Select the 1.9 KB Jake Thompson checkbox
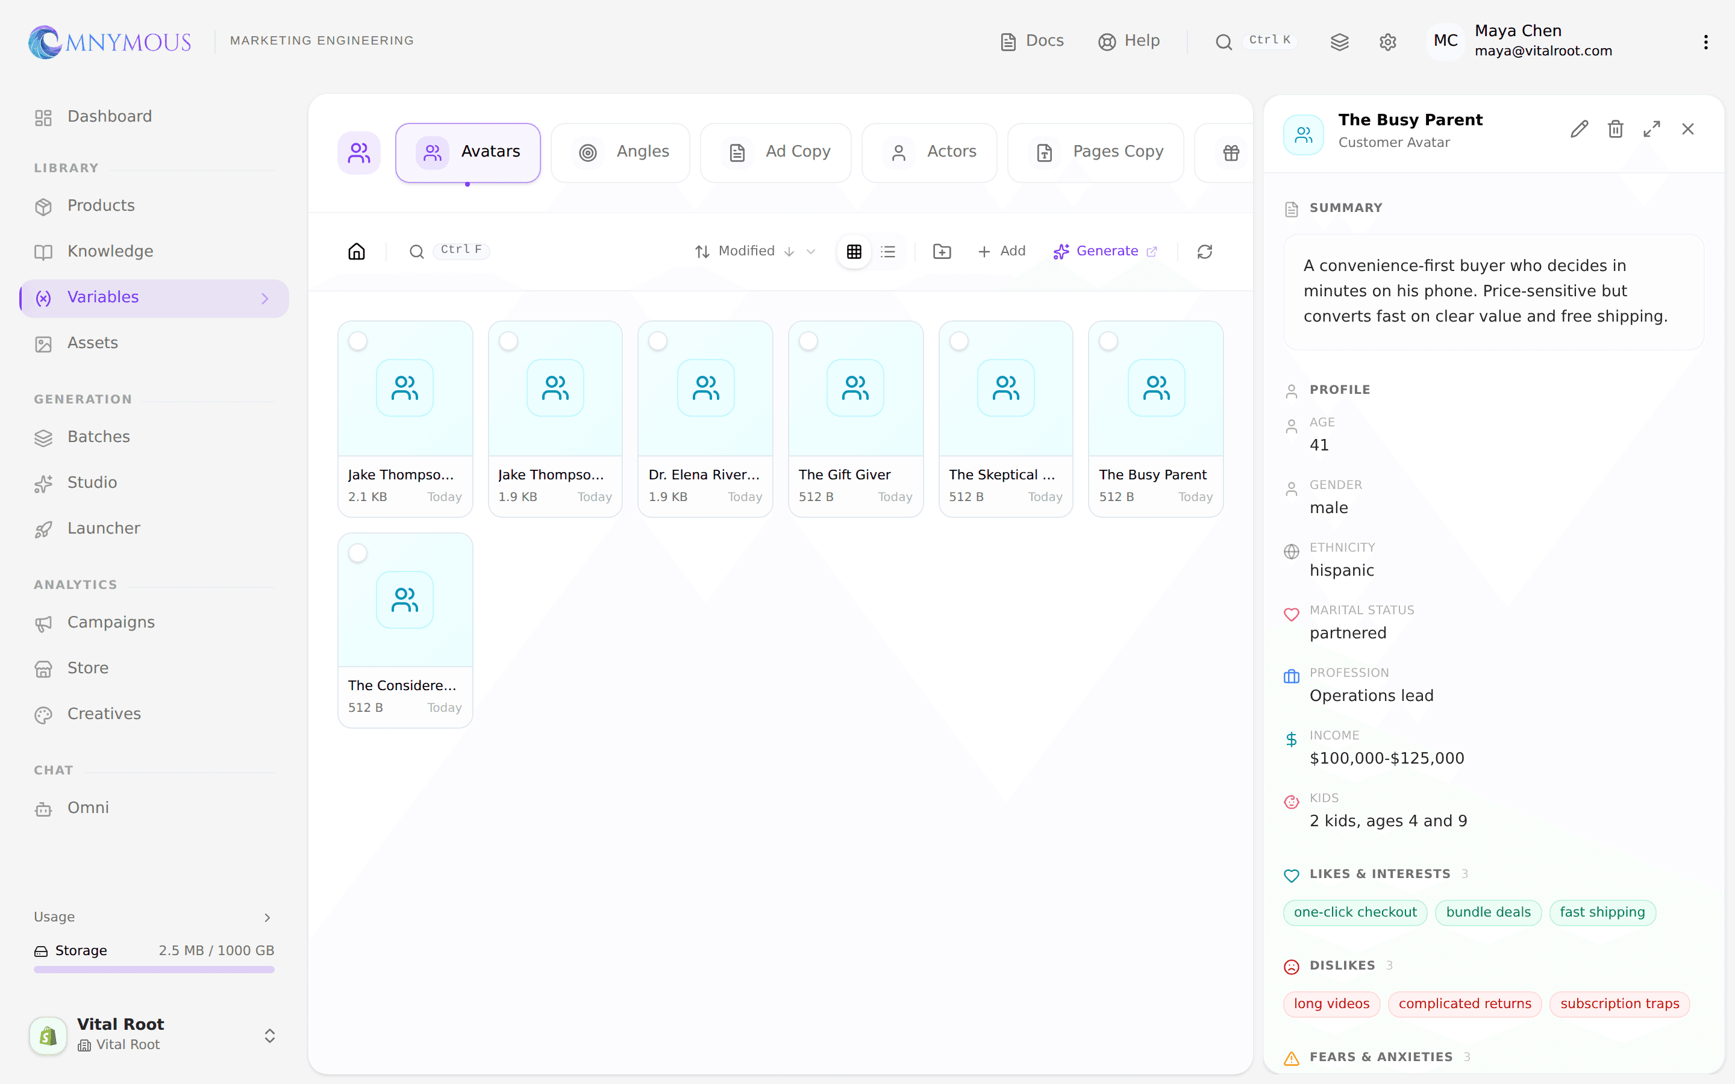The height and width of the screenshot is (1084, 1735). pos(508,341)
